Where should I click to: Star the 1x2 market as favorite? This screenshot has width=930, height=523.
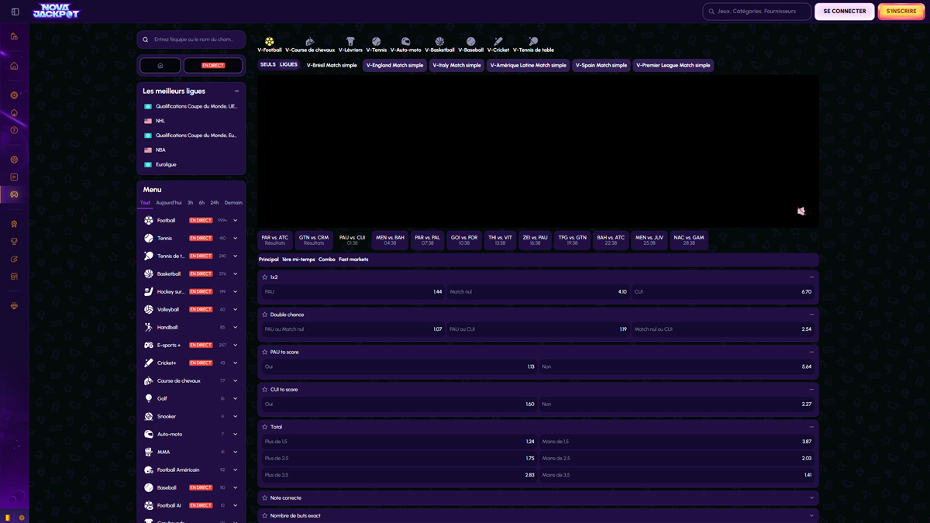[x=264, y=276]
